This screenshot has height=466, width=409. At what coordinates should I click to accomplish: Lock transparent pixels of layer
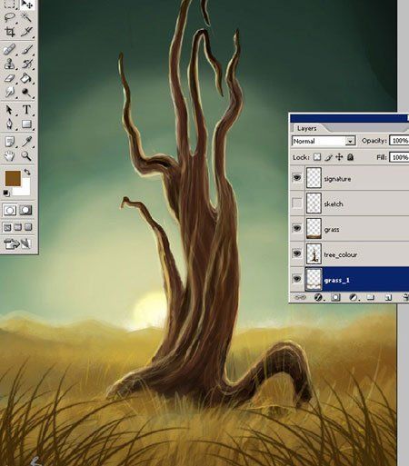click(x=317, y=157)
